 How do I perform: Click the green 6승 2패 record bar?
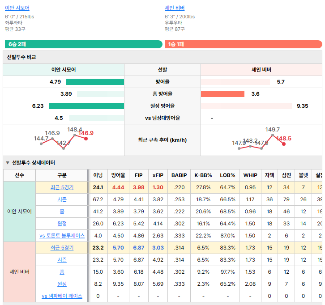tap(84, 44)
